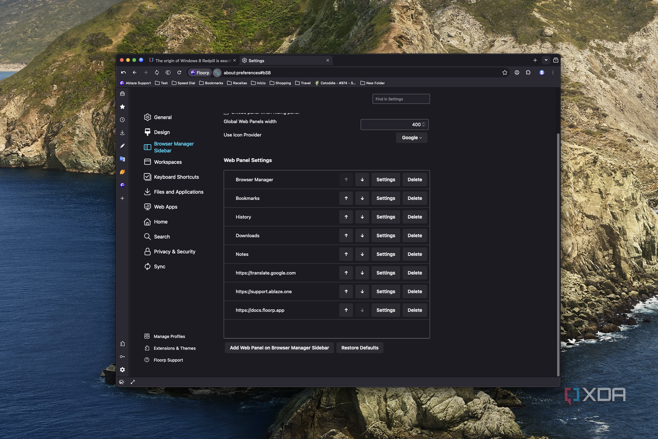
Task: Open Extensions & Themes link
Action: click(170, 348)
